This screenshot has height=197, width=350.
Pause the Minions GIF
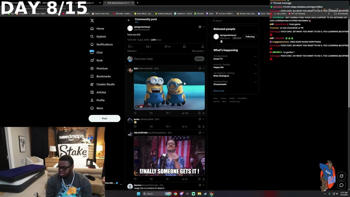click(x=137, y=107)
